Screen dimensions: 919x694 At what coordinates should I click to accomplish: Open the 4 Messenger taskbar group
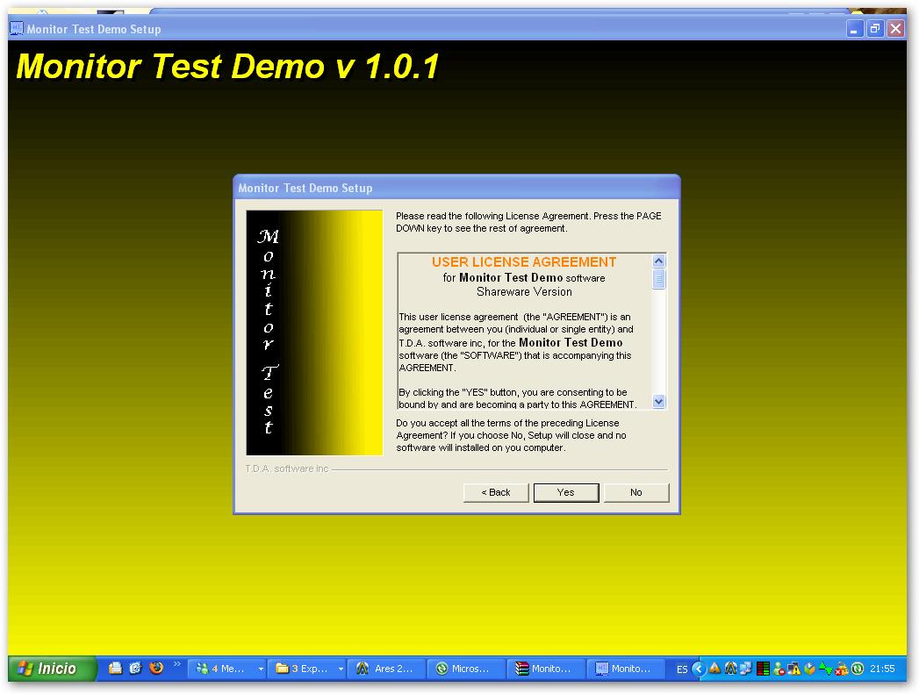[x=226, y=669]
